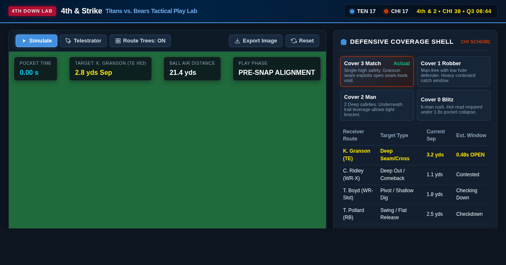Click the orange CHI team dot
This screenshot has width=506, height=265.
tap(386, 11)
